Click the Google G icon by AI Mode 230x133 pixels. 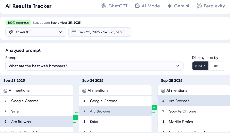[x=137, y=6]
